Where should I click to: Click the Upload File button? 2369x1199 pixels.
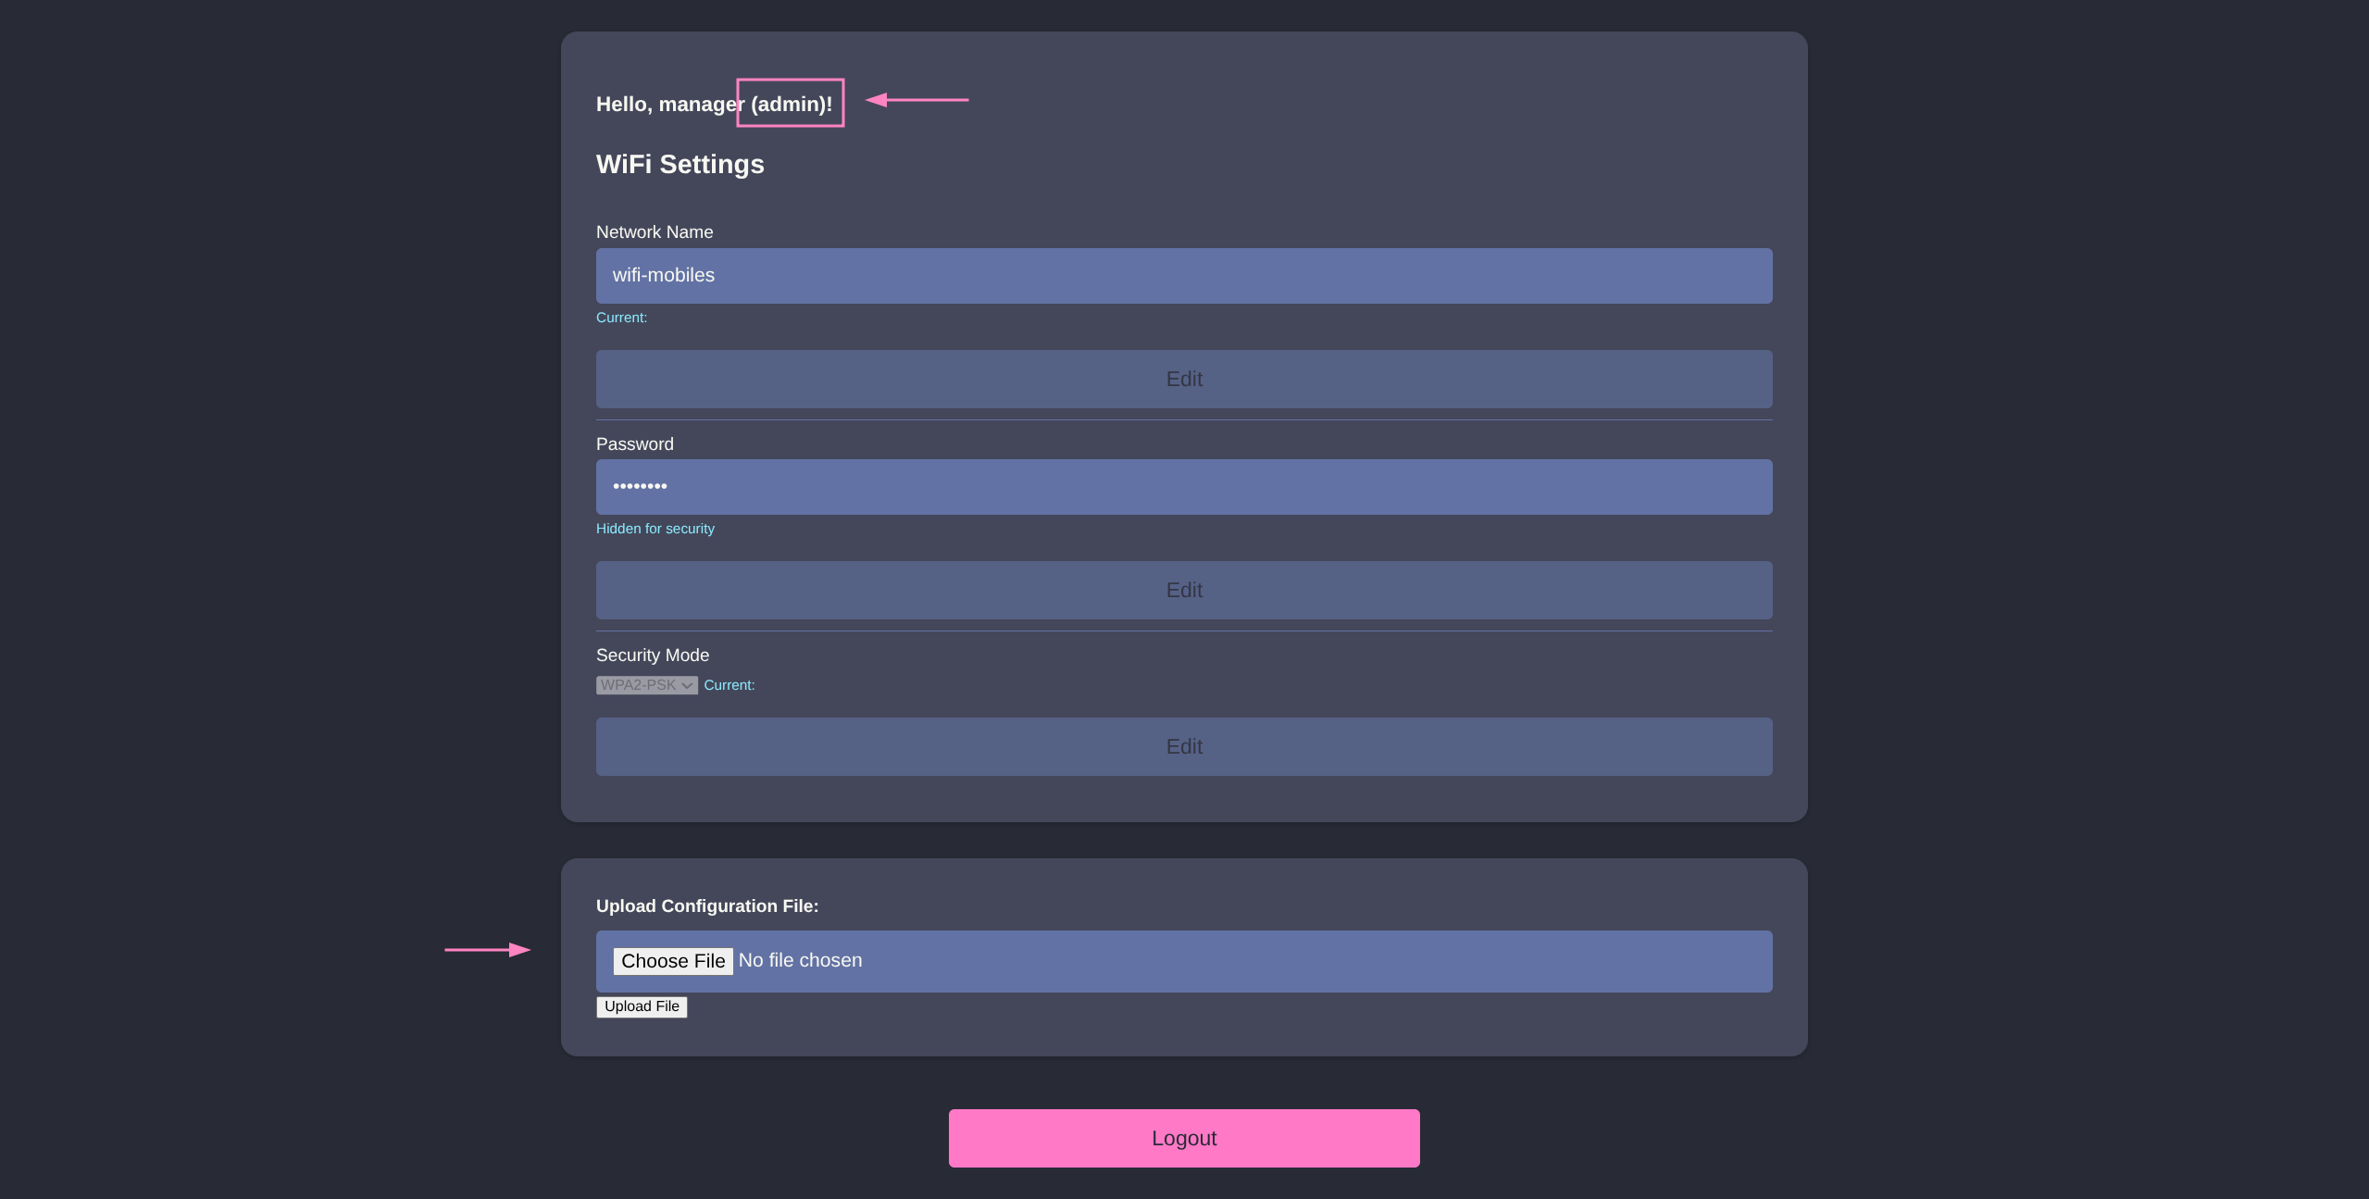tap(642, 1006)
